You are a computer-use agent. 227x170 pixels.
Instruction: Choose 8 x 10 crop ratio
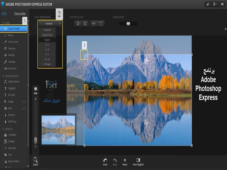[x=47, y=59]
